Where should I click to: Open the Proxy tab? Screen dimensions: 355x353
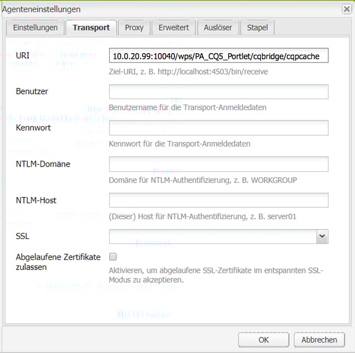pyautogui.click(x=134, y=28)
